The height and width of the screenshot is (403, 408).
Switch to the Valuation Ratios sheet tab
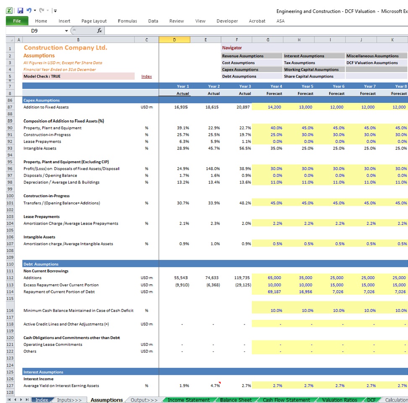[340, 400]
